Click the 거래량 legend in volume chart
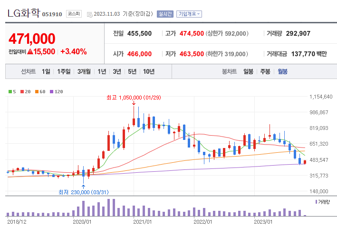 (323, 202)
